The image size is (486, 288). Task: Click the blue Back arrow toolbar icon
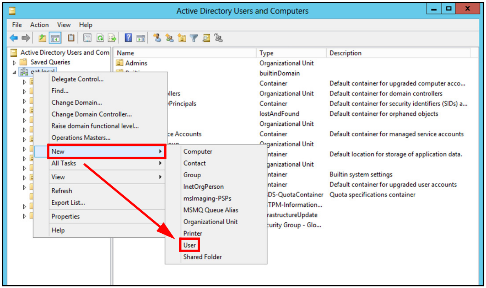13,38
